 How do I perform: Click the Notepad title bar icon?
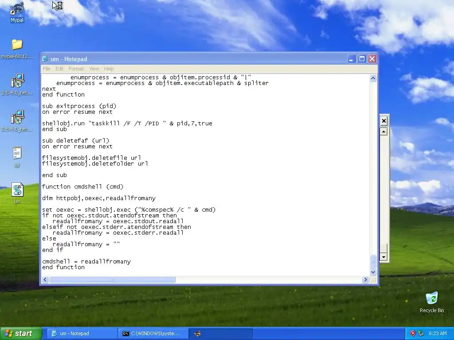[x=45, y=59]
